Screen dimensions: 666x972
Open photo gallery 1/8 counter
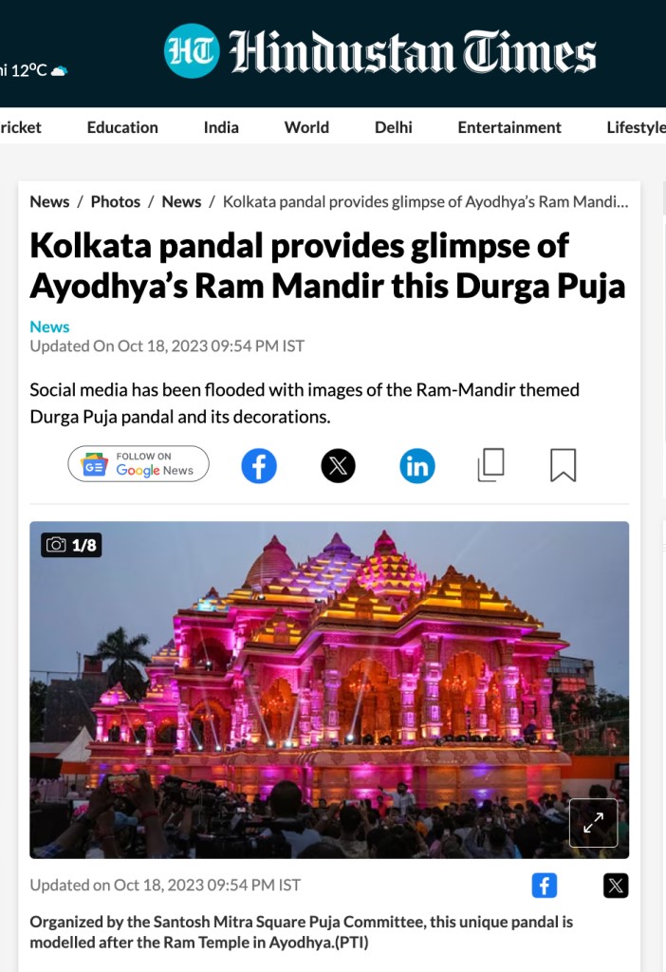pos(71,545)
